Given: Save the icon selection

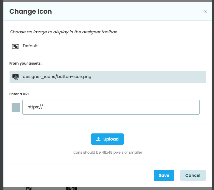Looking at the screenshot, I should tap(164, 175).
